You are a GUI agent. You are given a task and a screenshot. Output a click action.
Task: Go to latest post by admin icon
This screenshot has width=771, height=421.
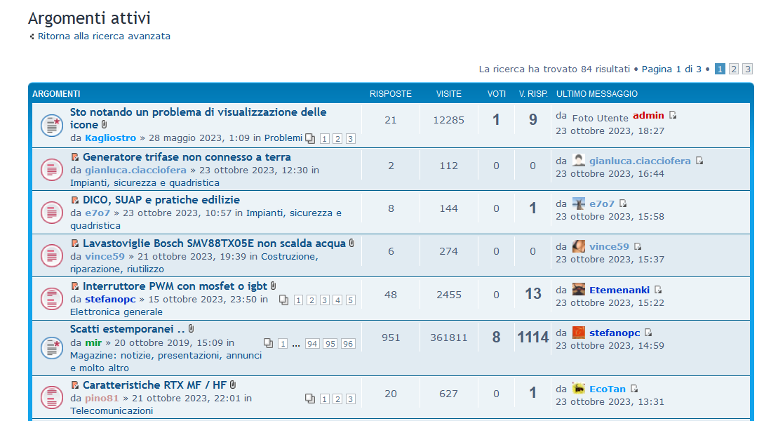pos(673,116)
